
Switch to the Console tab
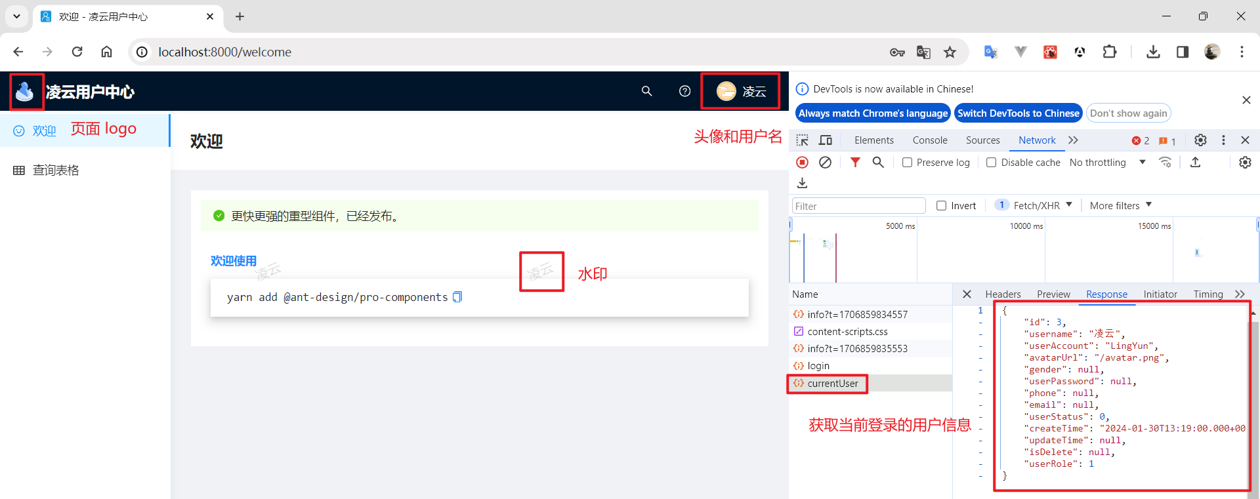pos(929,140)
